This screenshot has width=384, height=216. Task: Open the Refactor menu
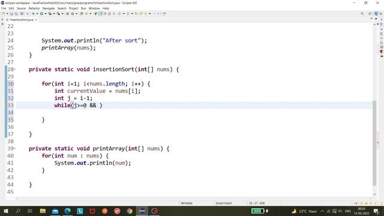coord(34,8)
